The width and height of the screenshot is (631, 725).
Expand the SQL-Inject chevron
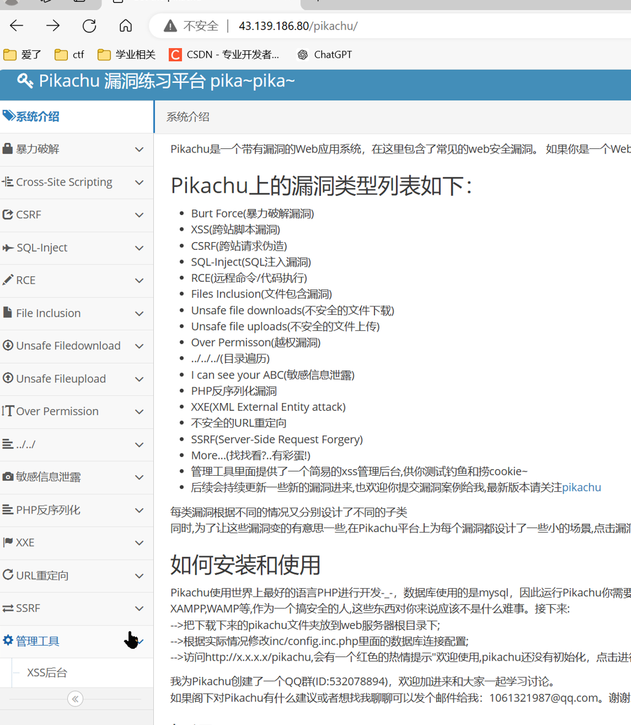(139, 248)
